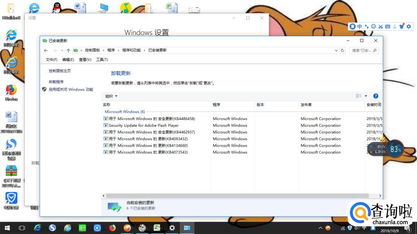Open the recent locations dropdown arrow
This screenshot has height=234, width=417.
(x=62, y=50)
